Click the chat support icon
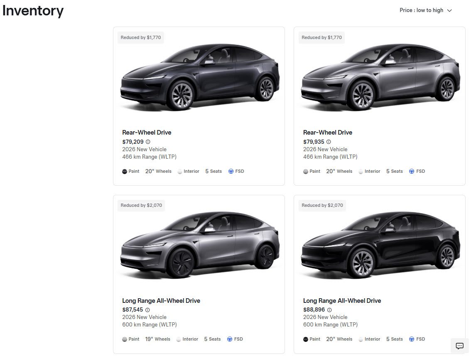The image size is (471, 356). (459, 346)
